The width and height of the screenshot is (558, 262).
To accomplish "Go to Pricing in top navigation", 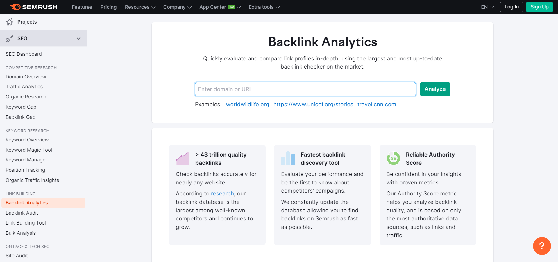I will (x=108, y=7).
